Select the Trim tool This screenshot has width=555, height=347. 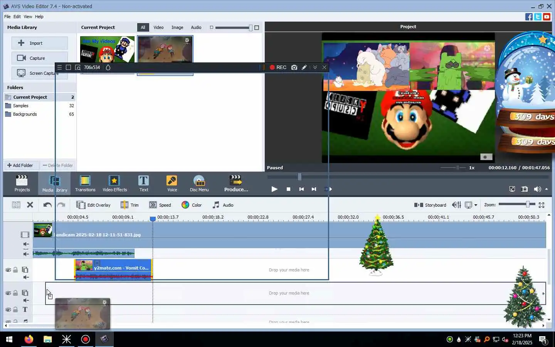pyautogui.click(x=129, y=205)
